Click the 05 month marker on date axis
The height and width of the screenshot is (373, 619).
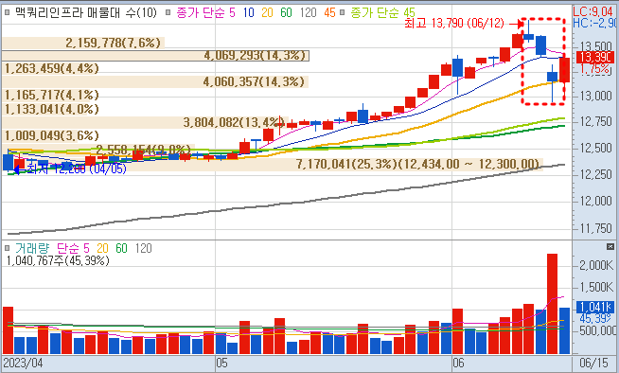(x=221, y=363)
